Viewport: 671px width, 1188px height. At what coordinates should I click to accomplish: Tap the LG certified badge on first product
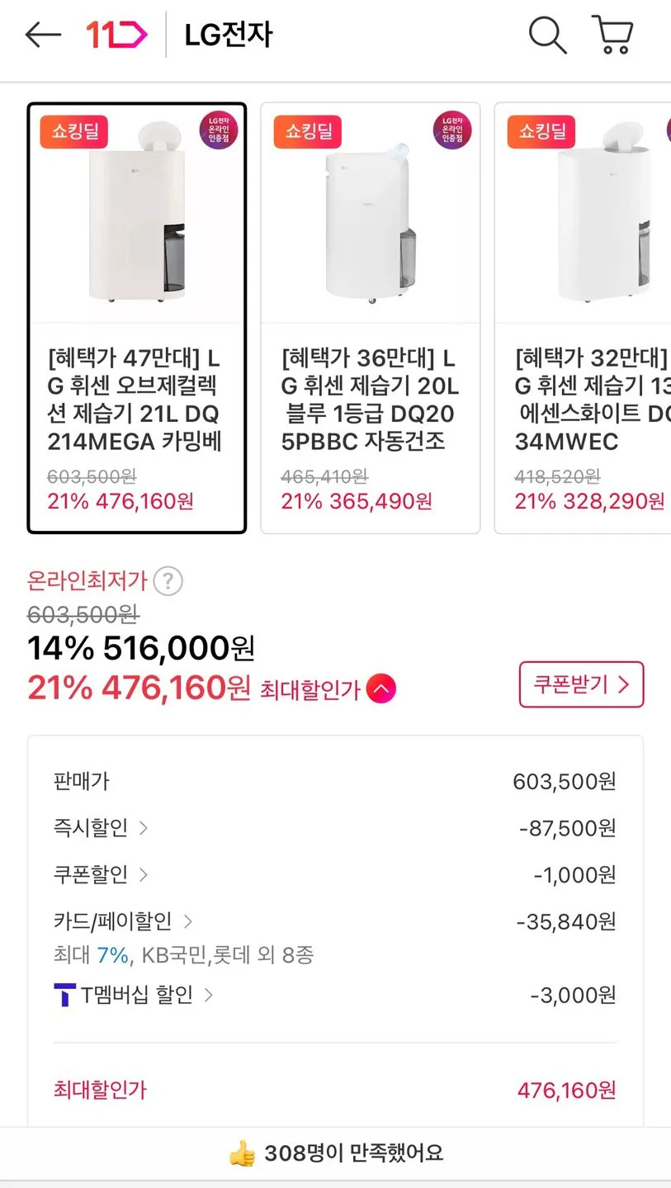click(219, 130)
